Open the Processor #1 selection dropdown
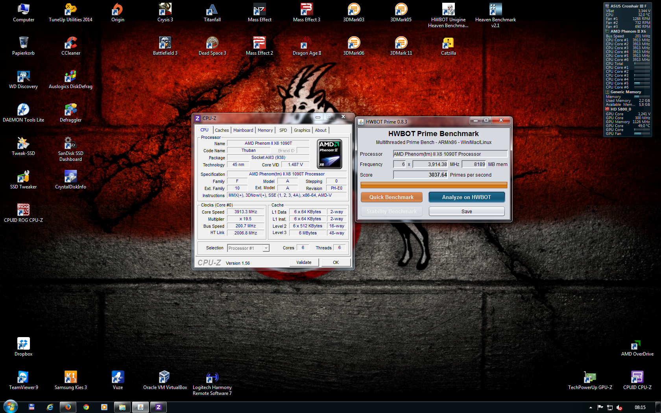 point(248,248)
